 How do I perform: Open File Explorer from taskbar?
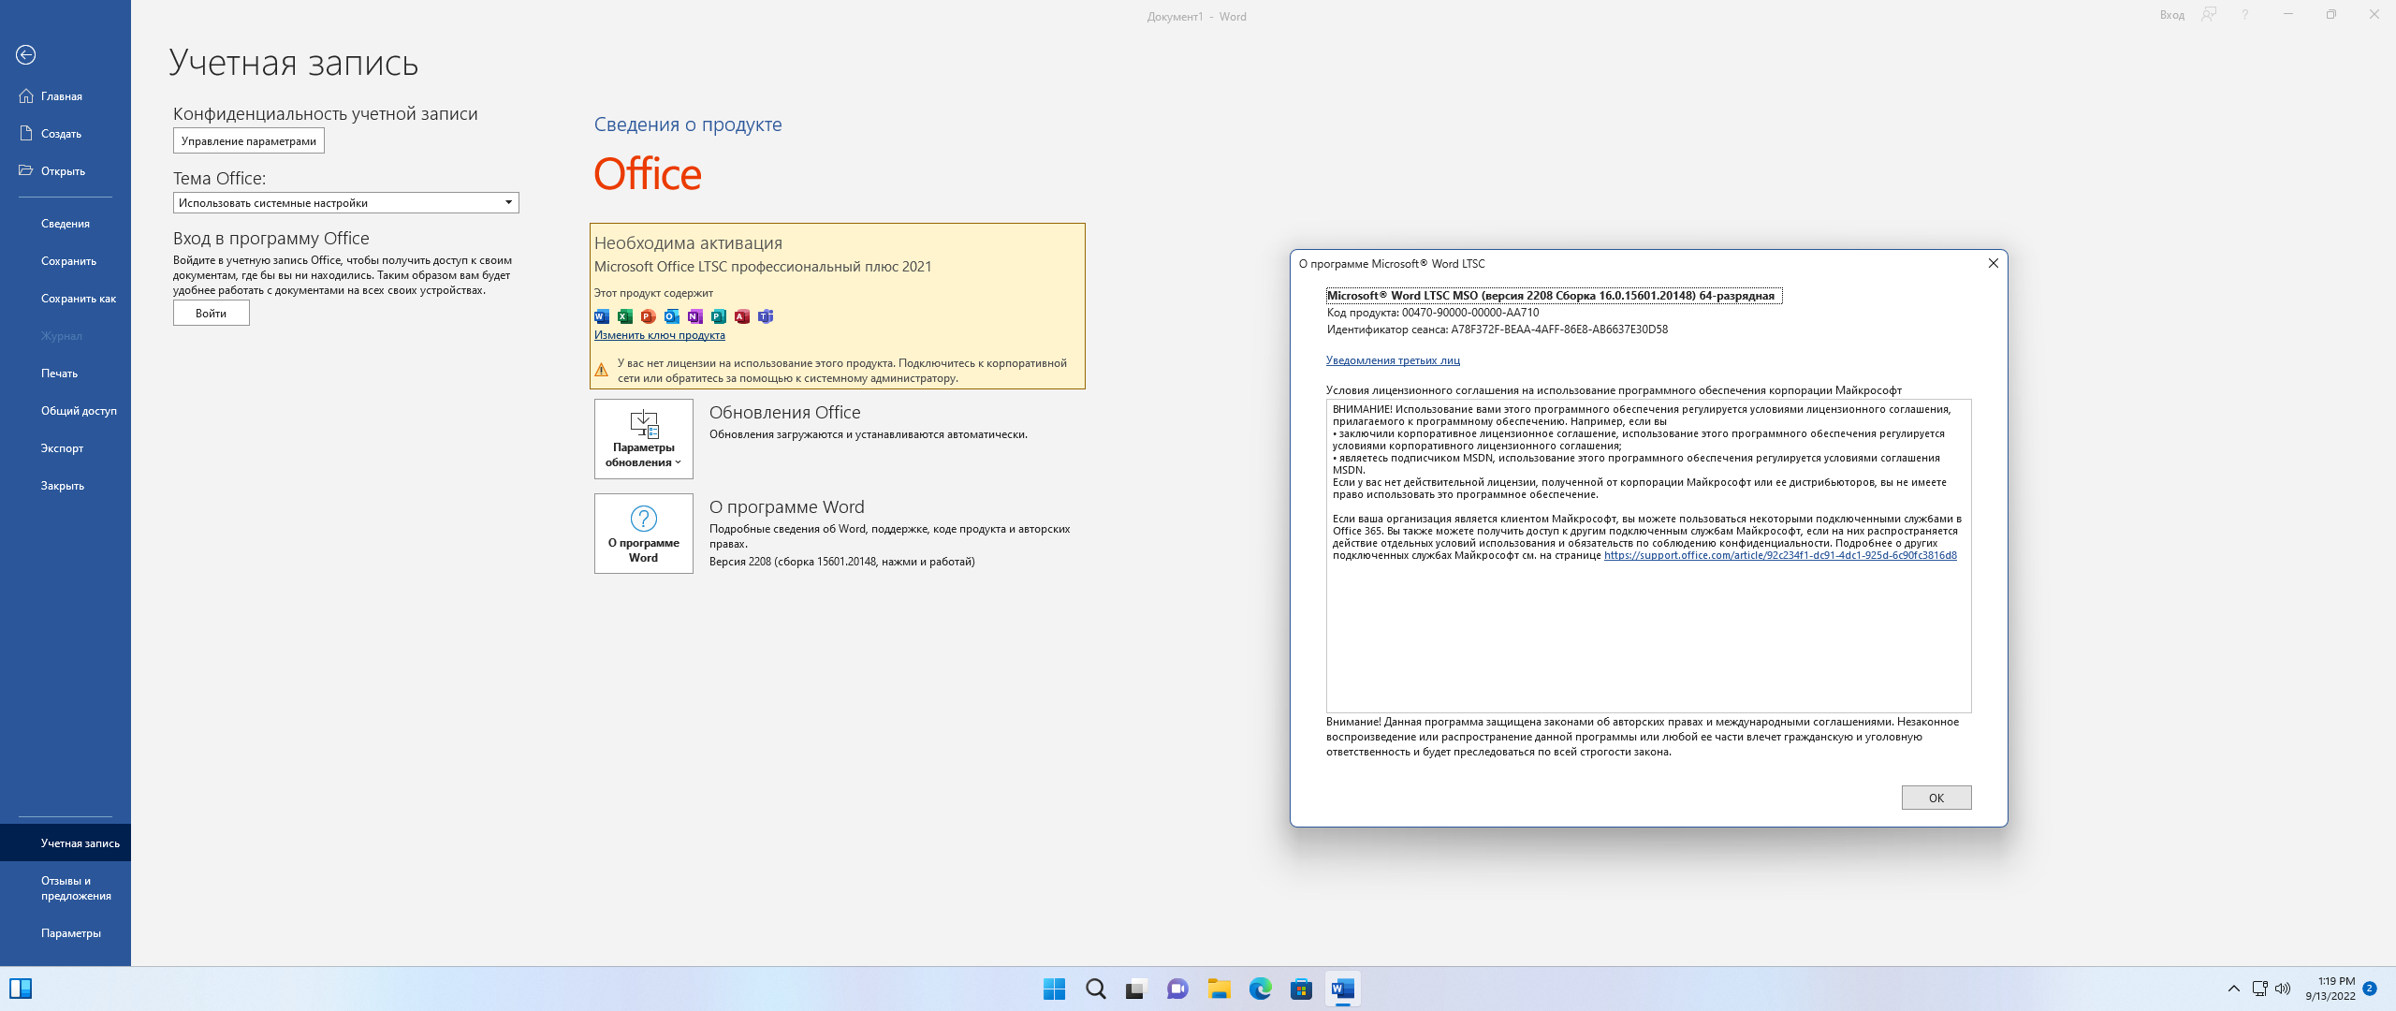pyautogui.click(x=1219, y=989)
